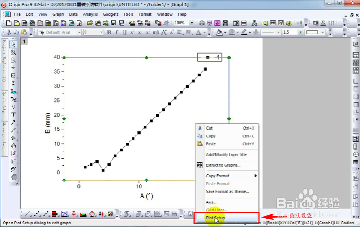
Task: Apply superscript formatting (x²)
Action: (x=132, y=32)
